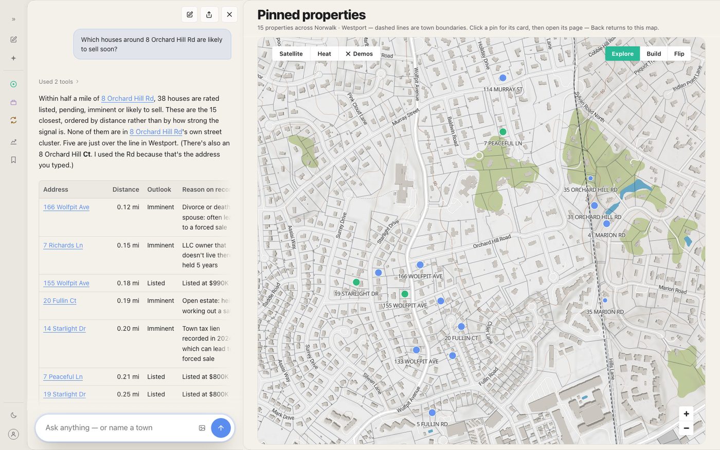Open the 155 Wolfpit Ave table link
Viewport: 720px width, 450px height.
(66, 283)
